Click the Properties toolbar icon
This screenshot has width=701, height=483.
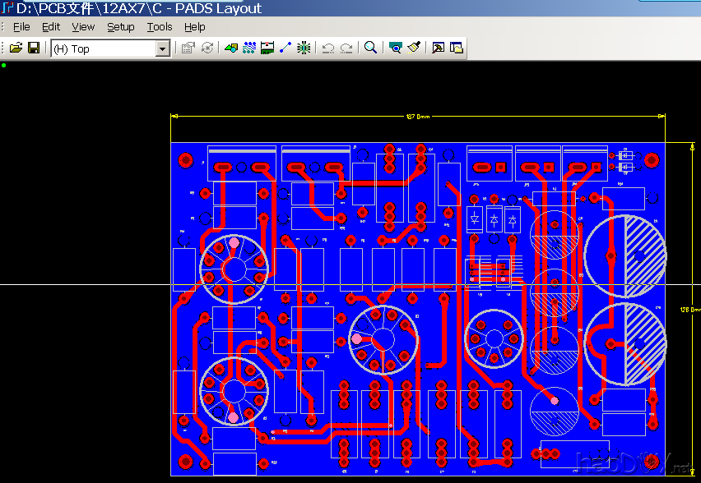(x=188, y=48)
